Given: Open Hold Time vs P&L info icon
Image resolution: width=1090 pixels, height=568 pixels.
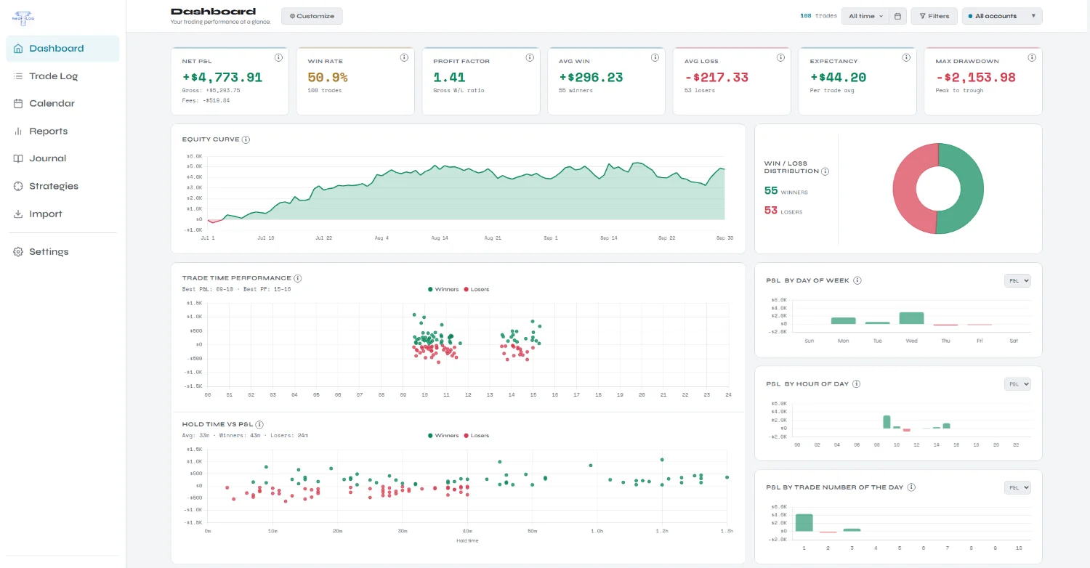Looking at the screenshot, I should pos(259,424).
